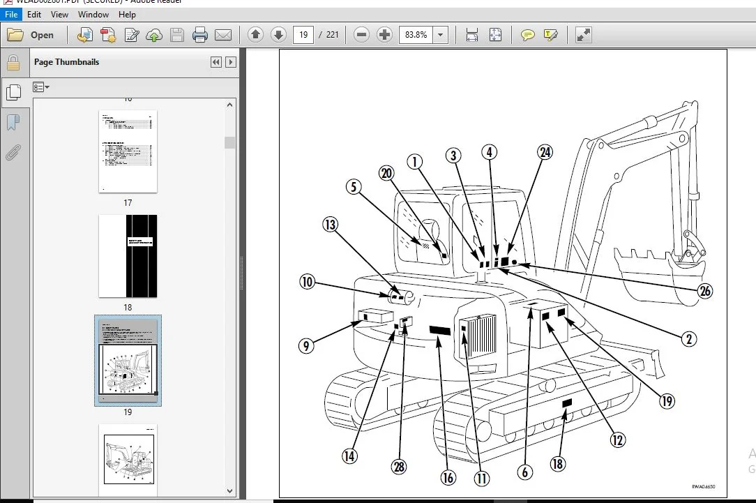Click the Page Thumbnails panel icon

pyautogui.click(x=13, y=92)
